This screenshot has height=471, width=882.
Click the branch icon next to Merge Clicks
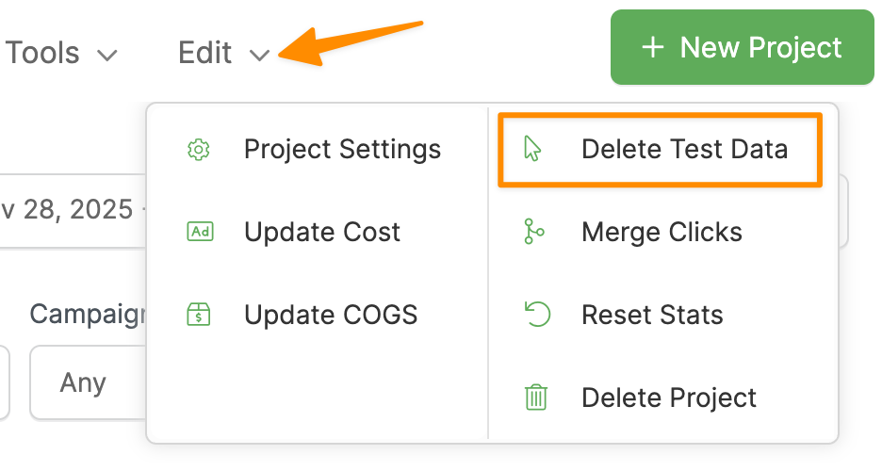tap(534, 233)
